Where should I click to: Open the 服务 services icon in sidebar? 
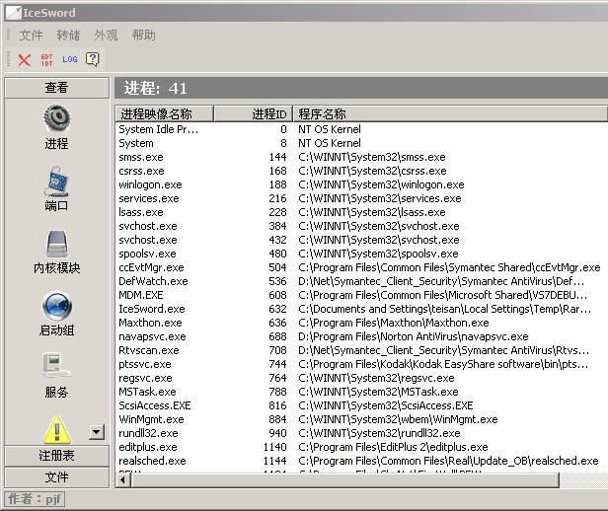click(x=56, y=368)
